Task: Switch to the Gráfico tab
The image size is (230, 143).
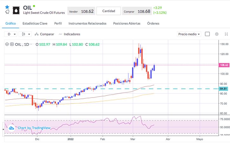Action: (x=10, y=23)
